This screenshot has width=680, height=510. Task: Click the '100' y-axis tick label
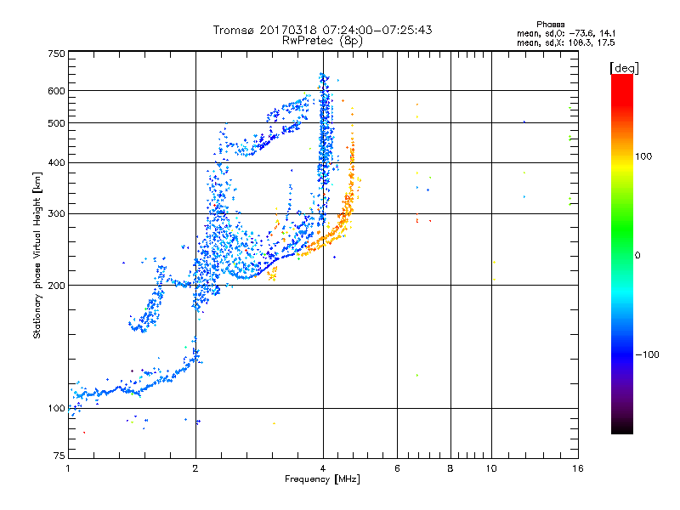(56, 408)
